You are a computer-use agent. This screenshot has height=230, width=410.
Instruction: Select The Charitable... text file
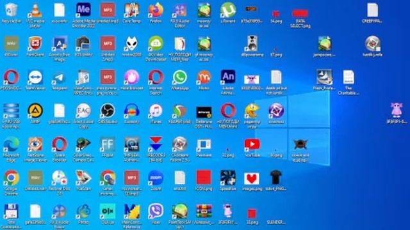click(x=348, y=77)
